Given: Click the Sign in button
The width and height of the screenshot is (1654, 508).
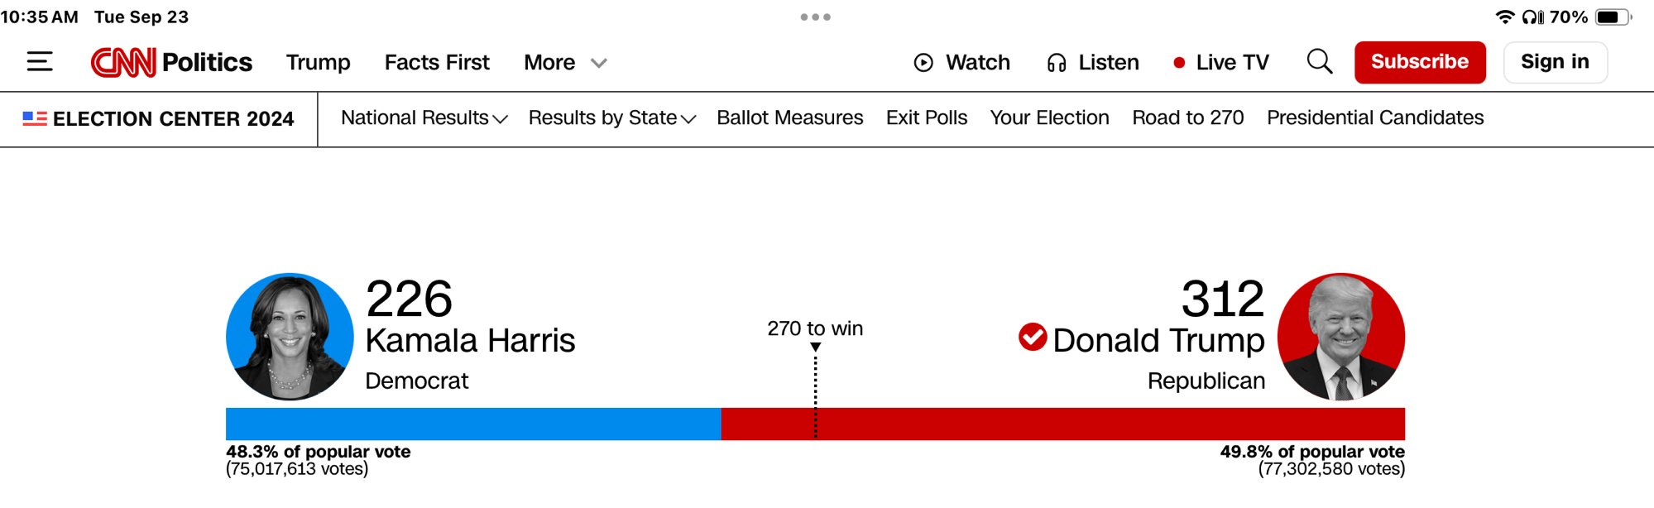Looking at the screenshot, I should (1555, 62).
